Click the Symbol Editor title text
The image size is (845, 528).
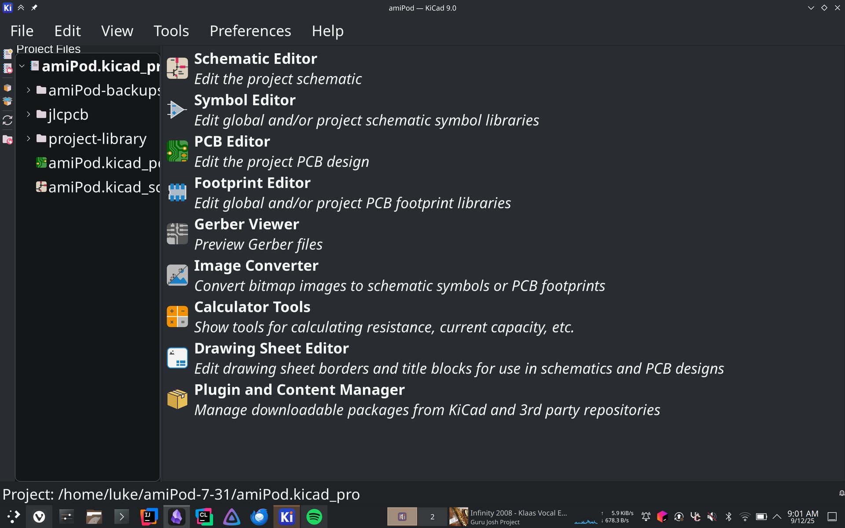[245, 100]
